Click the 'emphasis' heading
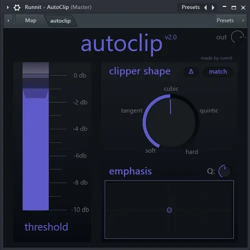This screenshot has height=250, width=250. coord(130,171)
